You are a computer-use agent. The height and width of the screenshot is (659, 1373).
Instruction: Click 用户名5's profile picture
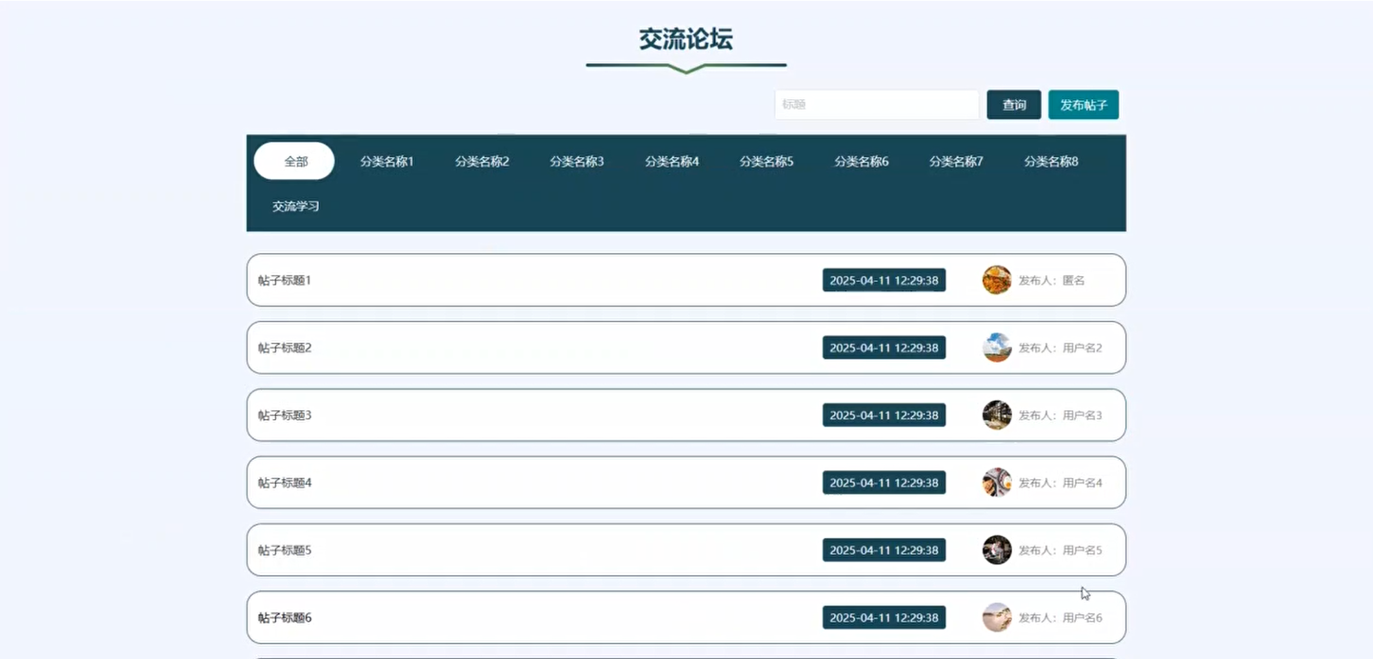coord(997,549)
